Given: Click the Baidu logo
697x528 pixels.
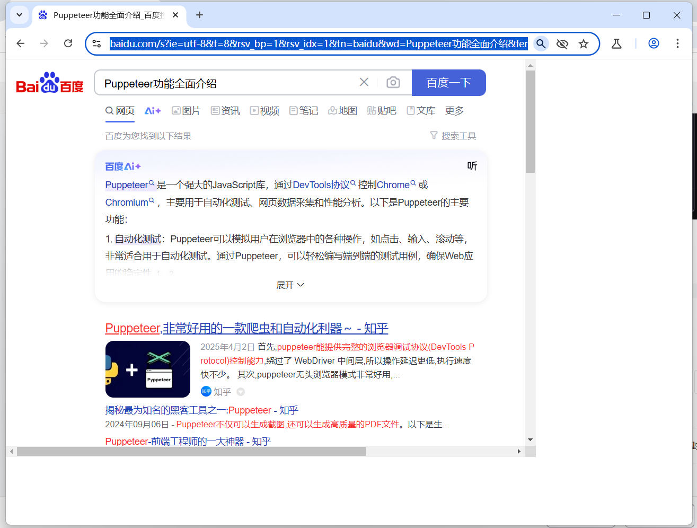Looking at the screenshot, I should tap(50, 83).
